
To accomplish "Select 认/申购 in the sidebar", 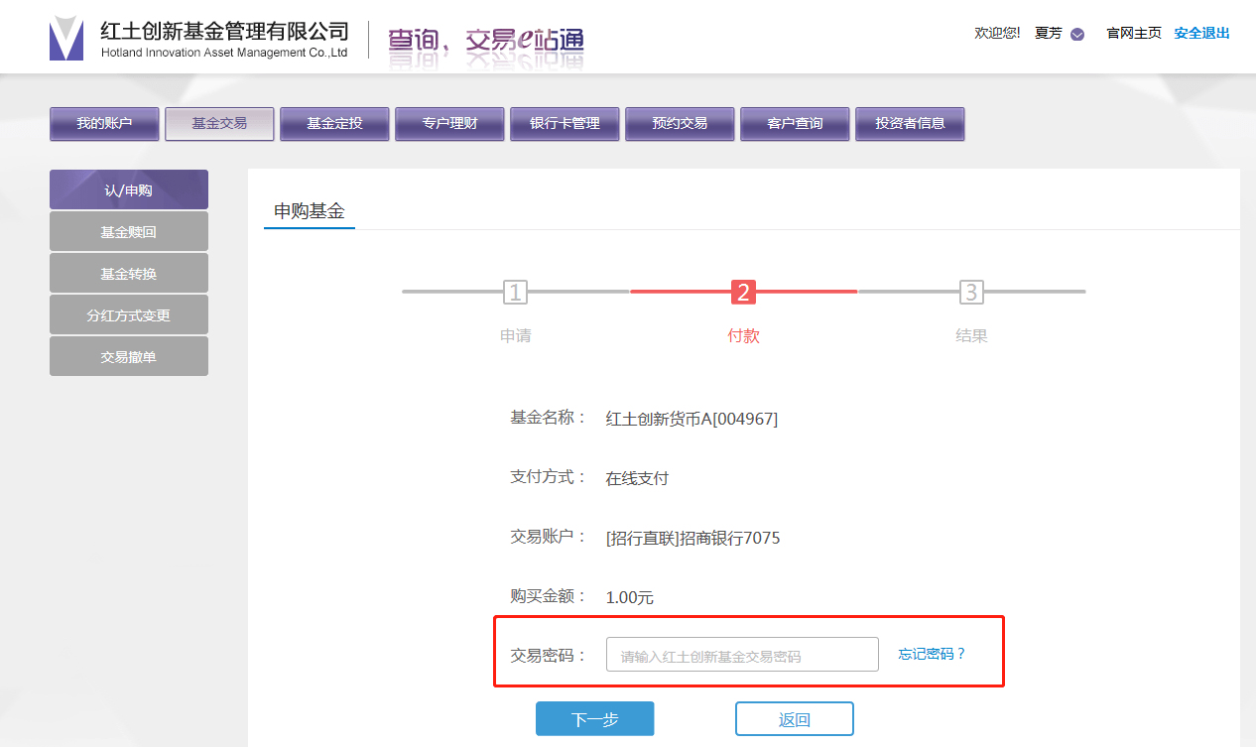I will pyautogui.click(x=129, y=189).
